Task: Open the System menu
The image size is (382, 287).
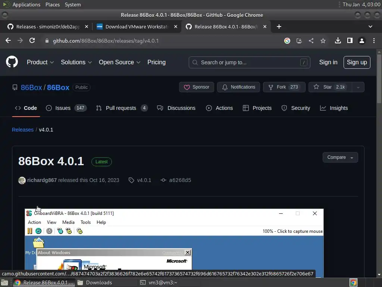Action: pos(73,4)
